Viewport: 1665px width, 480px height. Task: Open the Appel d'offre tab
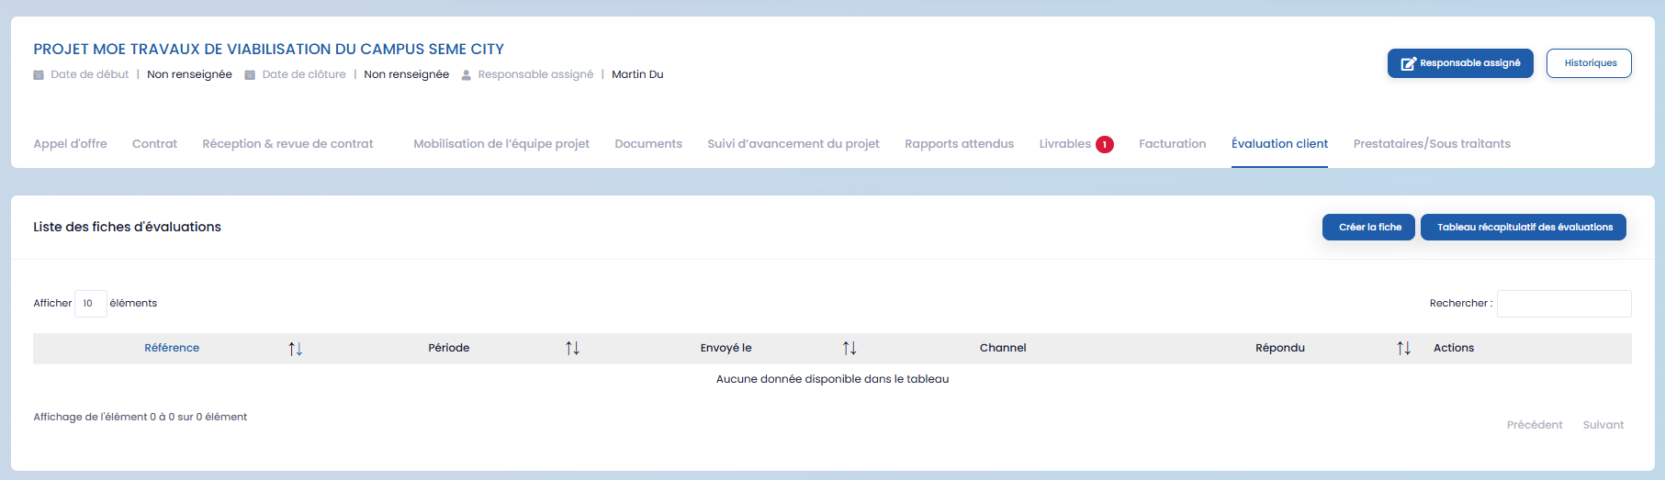[x=70, y=144]
